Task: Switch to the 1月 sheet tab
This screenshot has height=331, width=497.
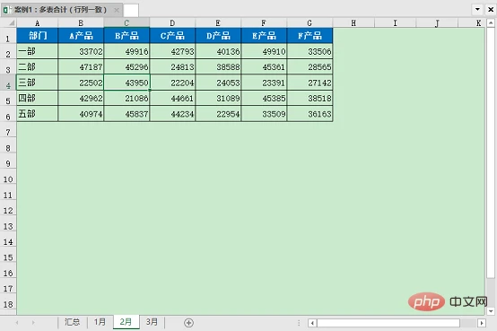Action: click(x=100, y=322)
